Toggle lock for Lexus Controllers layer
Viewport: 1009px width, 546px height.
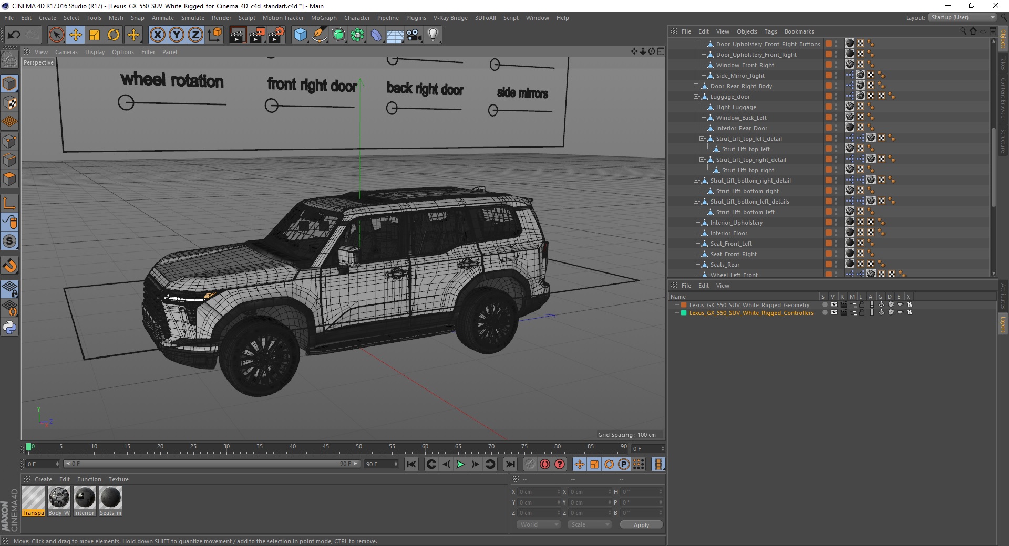pyautogui.click(x=862, y=312)
